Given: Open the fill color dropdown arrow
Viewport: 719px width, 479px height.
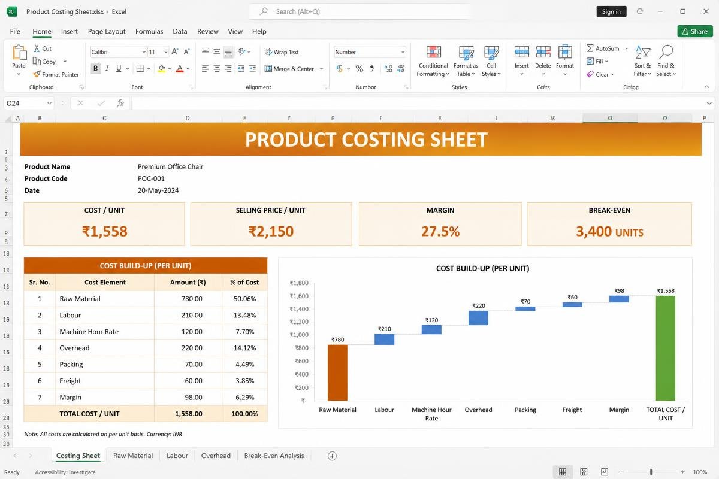Looking at the screenshot, I should tap(170, 69).
